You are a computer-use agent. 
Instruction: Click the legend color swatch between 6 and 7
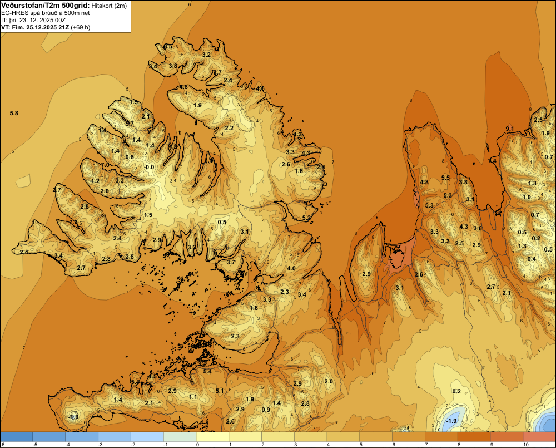[409, 437]
